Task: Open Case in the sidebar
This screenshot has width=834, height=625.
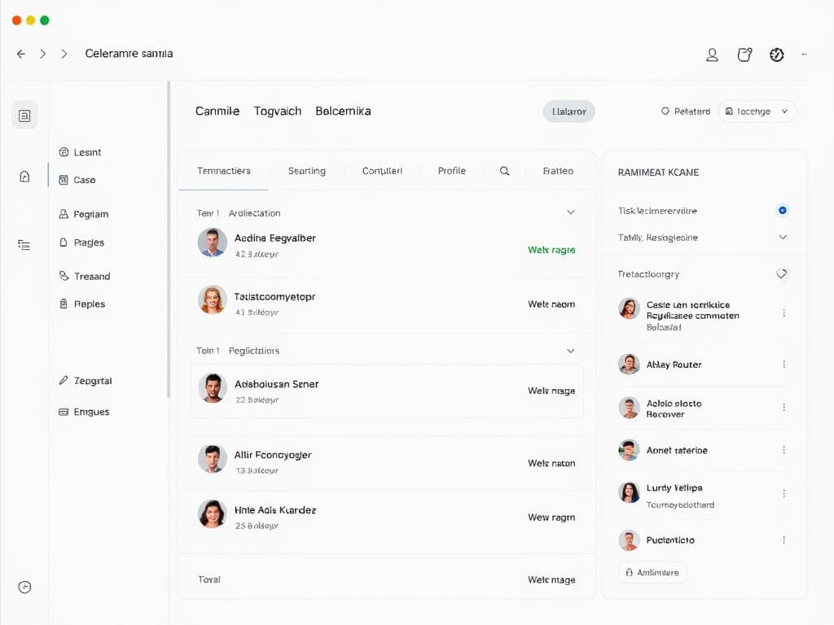Action: (77, 180)
